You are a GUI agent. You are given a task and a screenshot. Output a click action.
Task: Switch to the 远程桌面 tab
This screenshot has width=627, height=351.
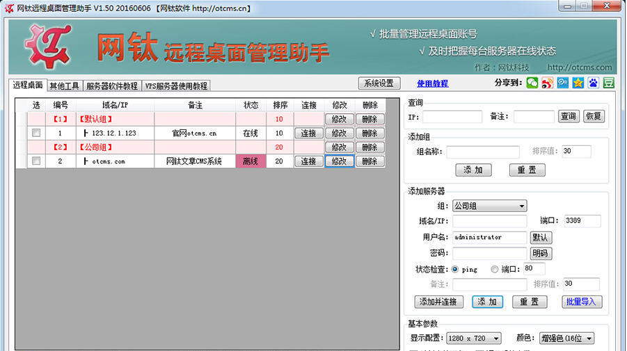point(28,85)
